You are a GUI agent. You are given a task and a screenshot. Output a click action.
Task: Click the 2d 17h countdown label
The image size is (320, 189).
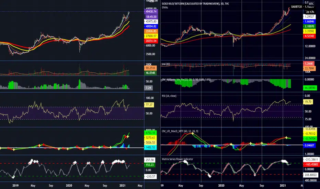pyautogui.click(x=310, y=12)
